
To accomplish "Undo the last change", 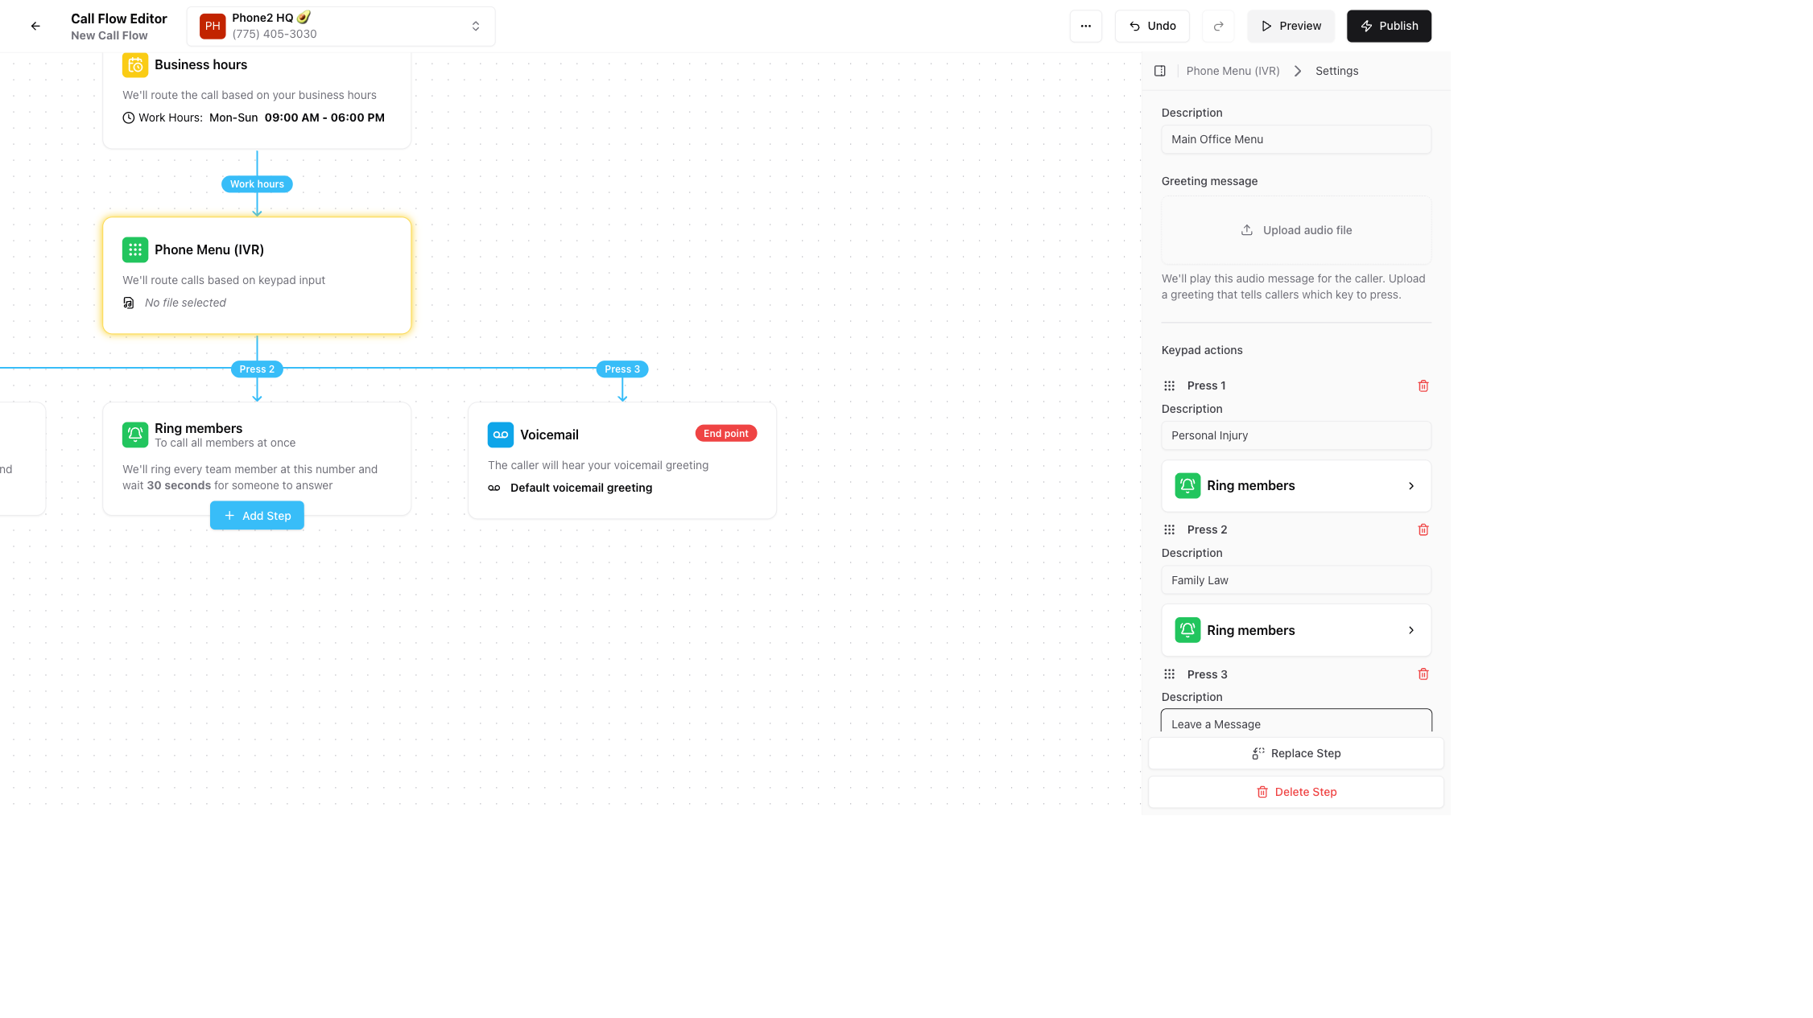I will pyautogui.click(x=1152, y=26).
